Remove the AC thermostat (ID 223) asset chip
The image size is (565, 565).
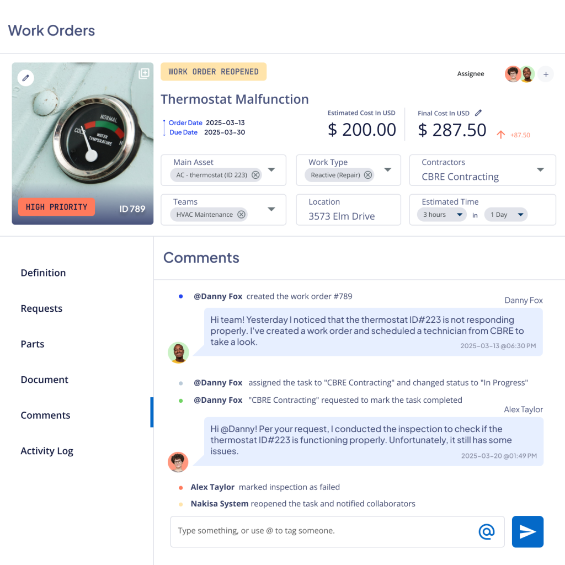[255, 174]
